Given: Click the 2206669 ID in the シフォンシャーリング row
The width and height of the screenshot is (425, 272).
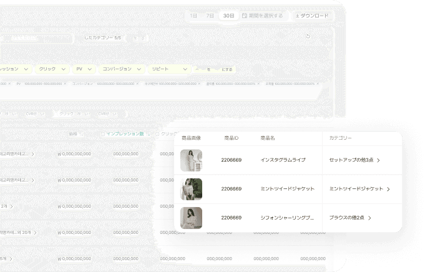Looking at the screenshot, I should coord(231,218).
